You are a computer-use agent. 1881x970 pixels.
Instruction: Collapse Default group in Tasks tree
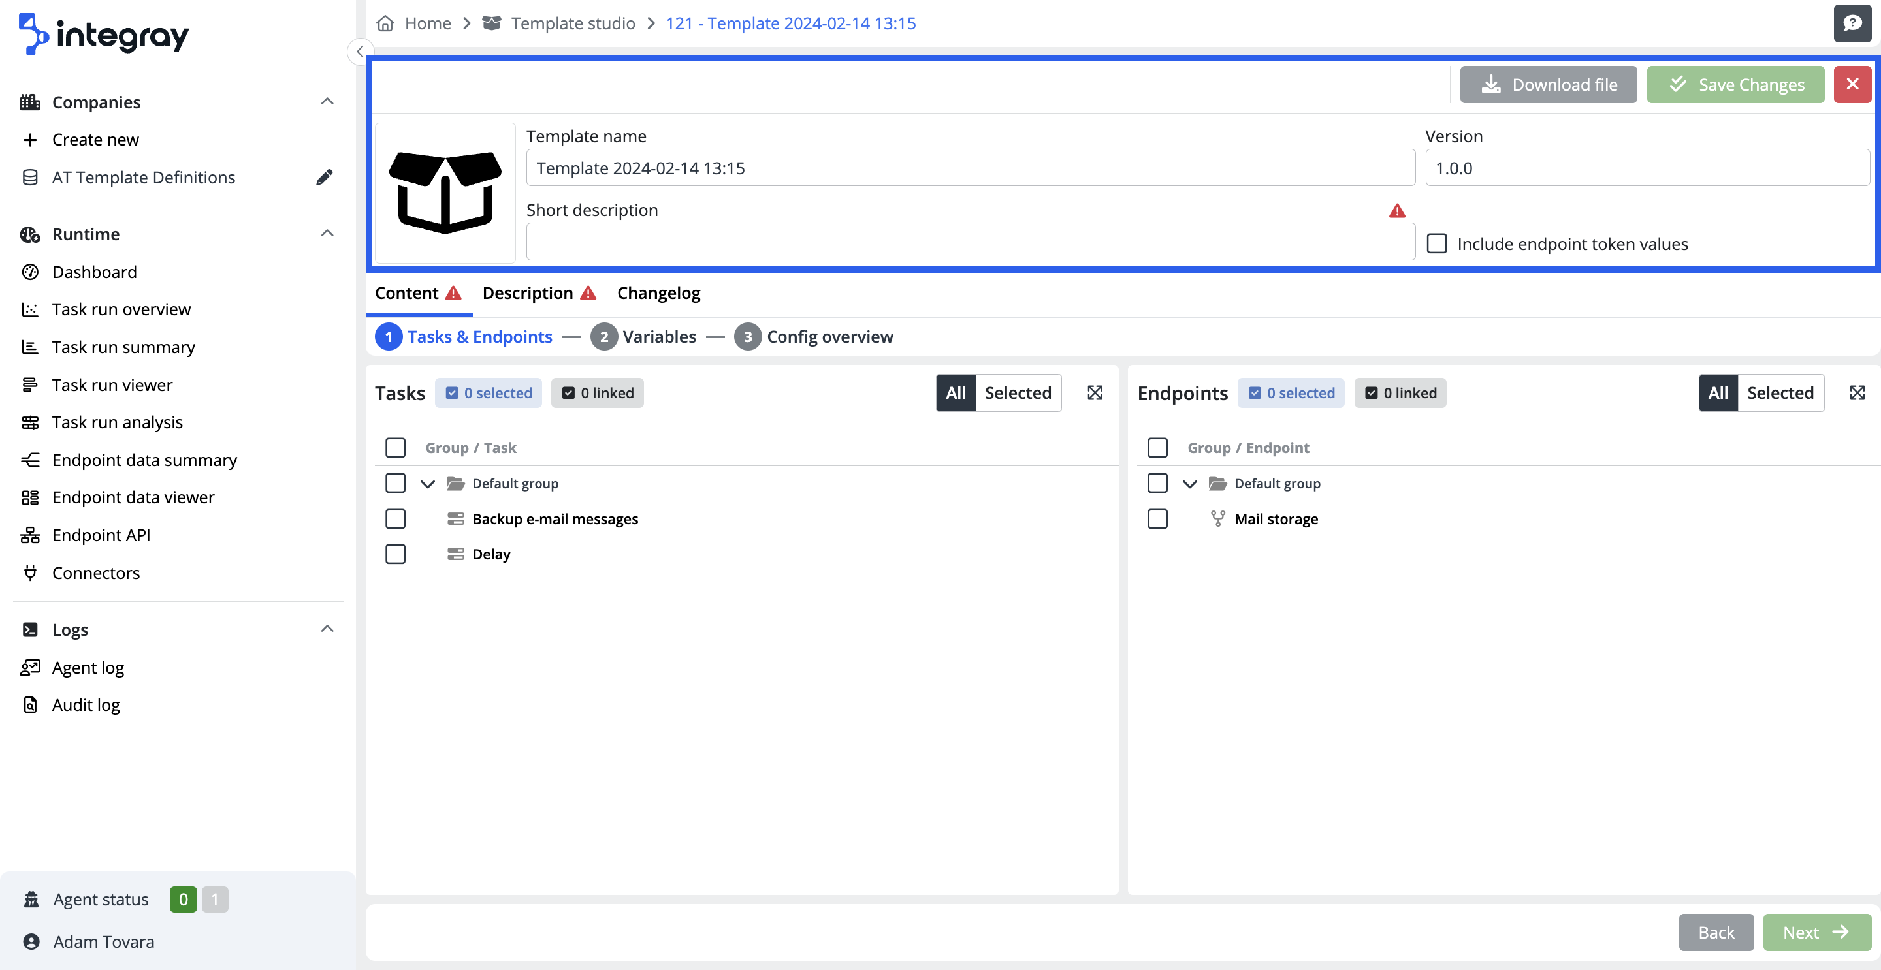pyautogui.click(x=428, y=483)
